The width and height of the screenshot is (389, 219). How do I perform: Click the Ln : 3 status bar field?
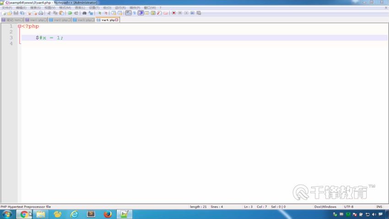point(248,207)
